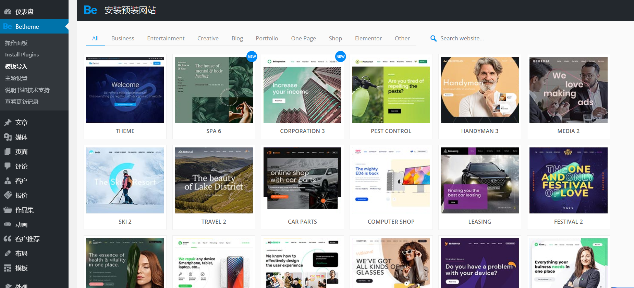Open the 仪表盘 dashboard gauge icon
The height and width of the screenshot is (288, 634).
[x=8, y=12]
